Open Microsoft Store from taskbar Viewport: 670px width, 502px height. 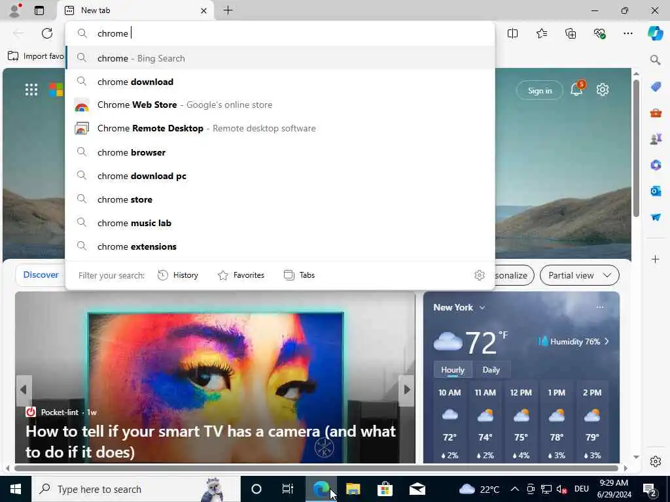tap(385, 489)
